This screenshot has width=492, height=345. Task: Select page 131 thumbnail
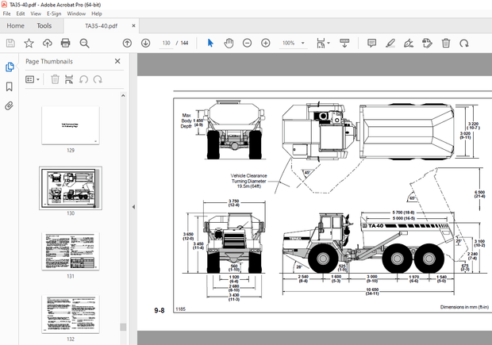[x=71, y=251]
